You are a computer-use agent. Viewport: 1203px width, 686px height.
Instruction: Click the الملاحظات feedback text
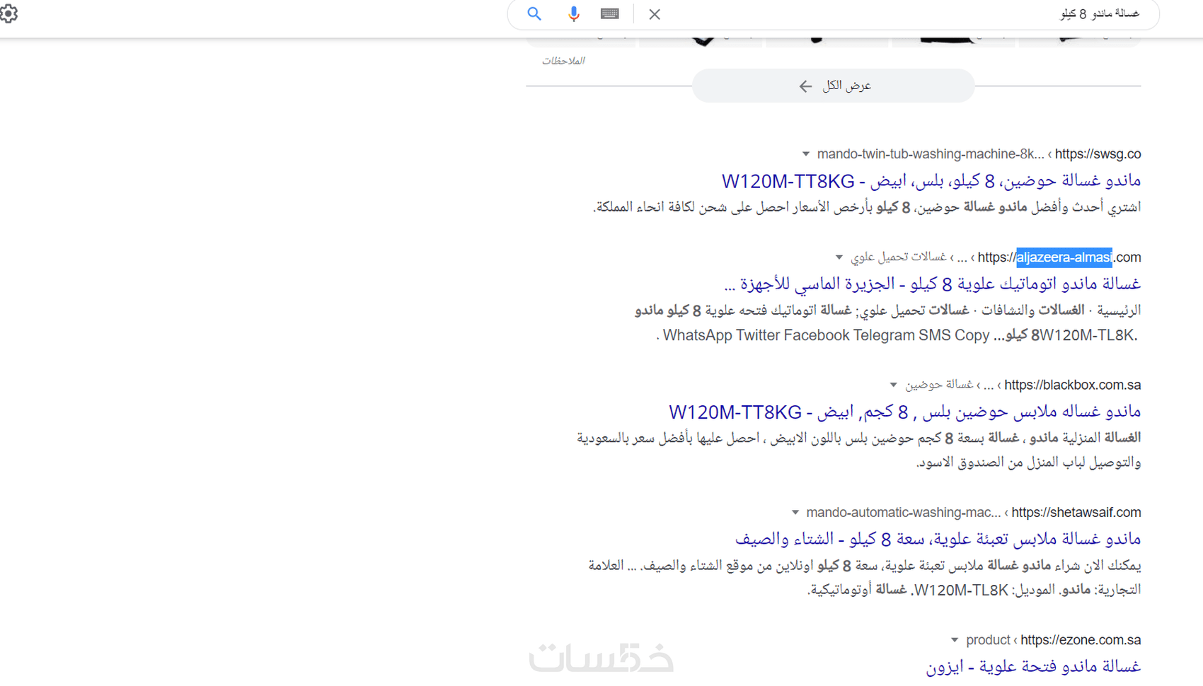[563, 61]
